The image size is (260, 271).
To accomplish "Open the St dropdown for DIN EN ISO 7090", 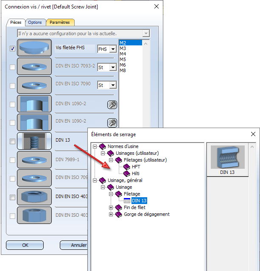I will pos(113,85).
